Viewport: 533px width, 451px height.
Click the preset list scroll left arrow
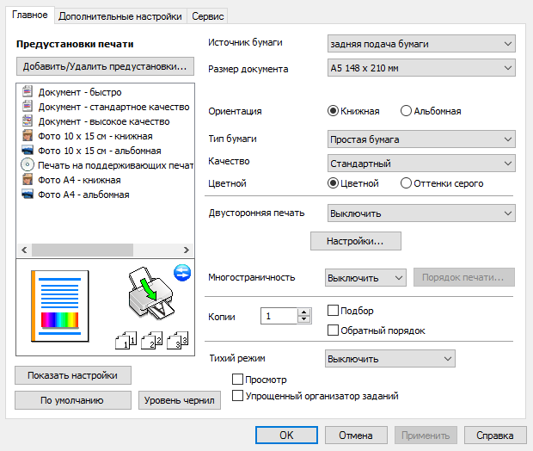(x=24, y=250)
